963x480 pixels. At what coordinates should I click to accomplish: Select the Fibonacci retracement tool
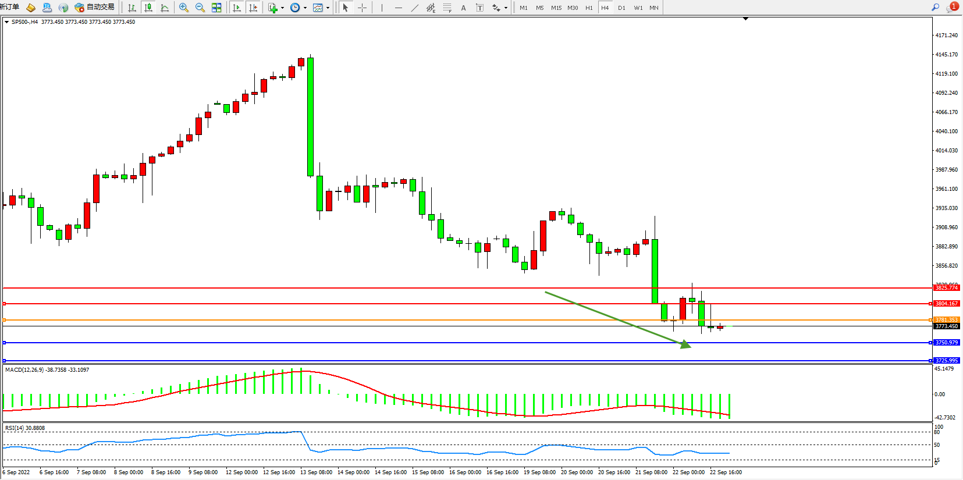pos(447,8)
